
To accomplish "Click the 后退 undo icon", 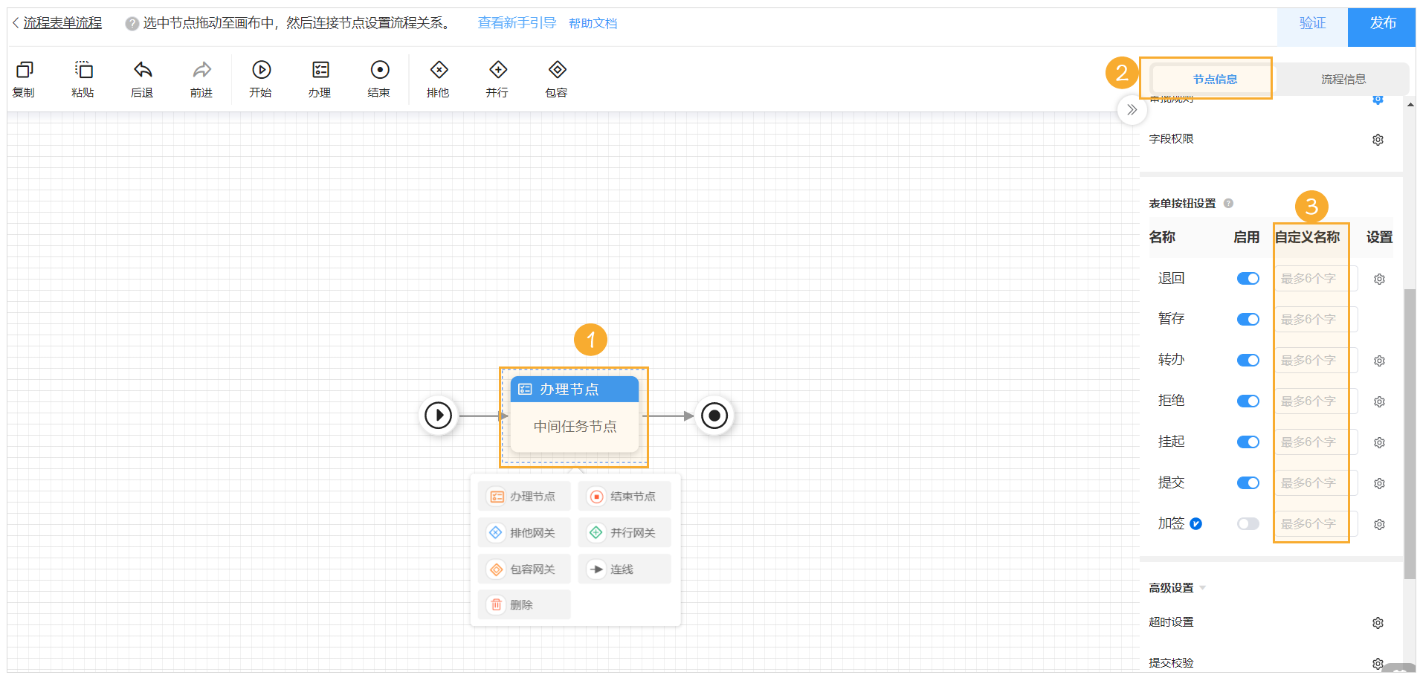I will pos(141,71).
